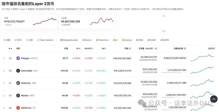Click the Polygon 7-day sparkline chart

tap(202, 58)
